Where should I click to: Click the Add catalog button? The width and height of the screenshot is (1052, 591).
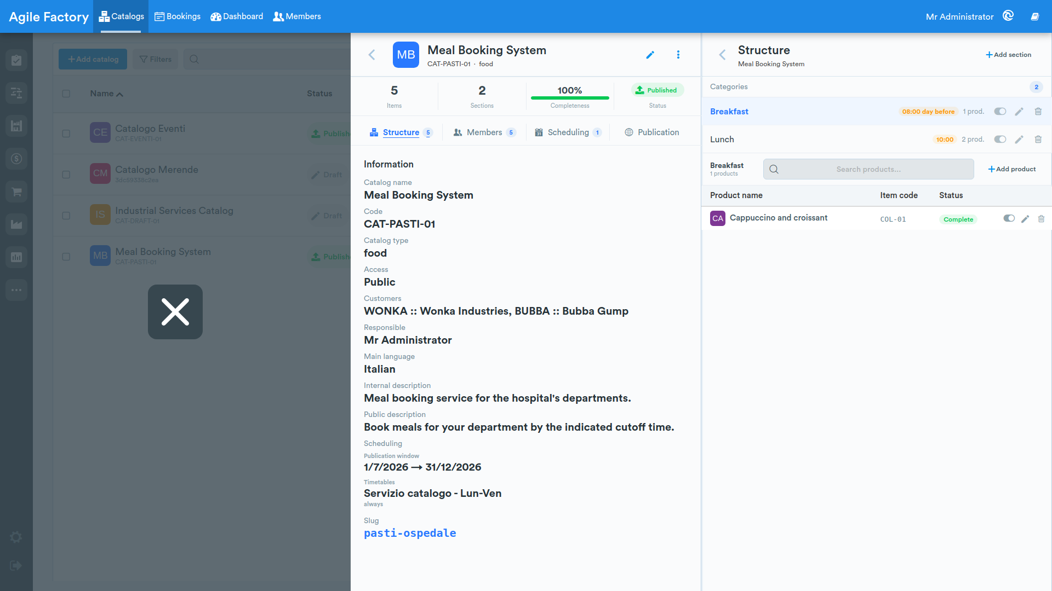93,59
